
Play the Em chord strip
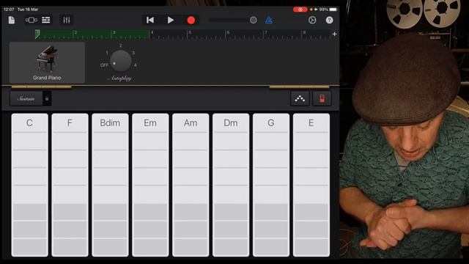pyautogui.click(x=150, y=185)
